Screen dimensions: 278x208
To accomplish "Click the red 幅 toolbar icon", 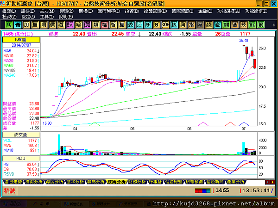I will pyautogui.click(x=104, y=24).
